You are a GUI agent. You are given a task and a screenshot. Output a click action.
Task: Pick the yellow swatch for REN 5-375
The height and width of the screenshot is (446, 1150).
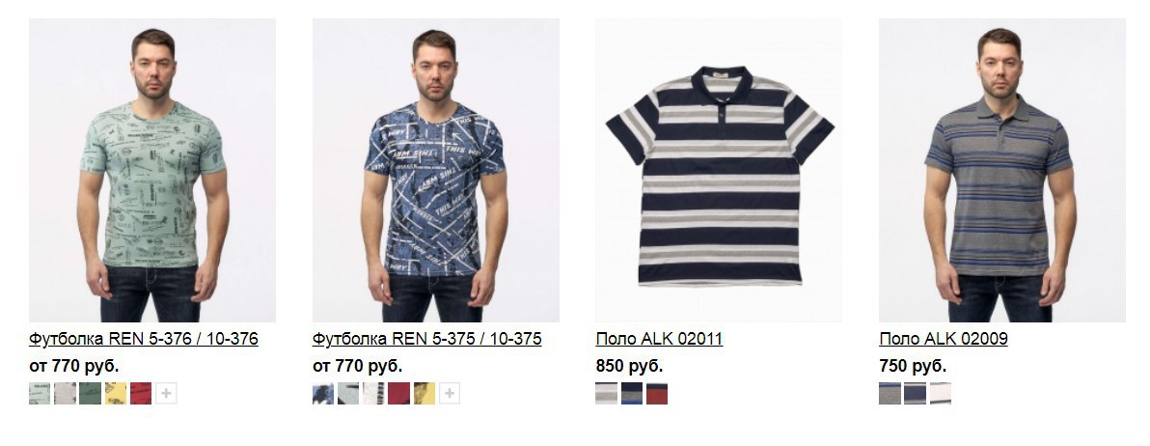click(424, 394)
